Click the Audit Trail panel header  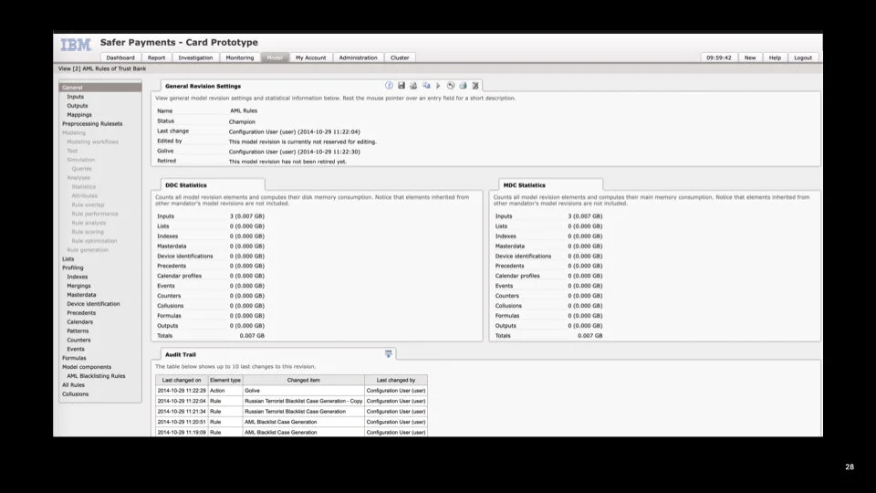click(x=181, y=354)
